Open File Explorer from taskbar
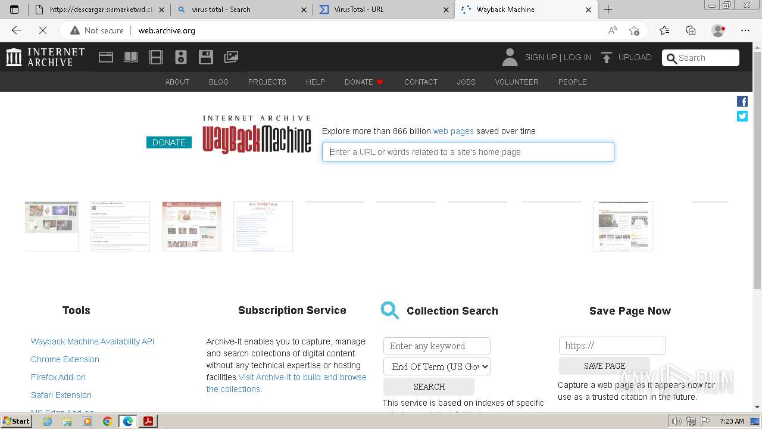762x429 pixels. (67, 421)
